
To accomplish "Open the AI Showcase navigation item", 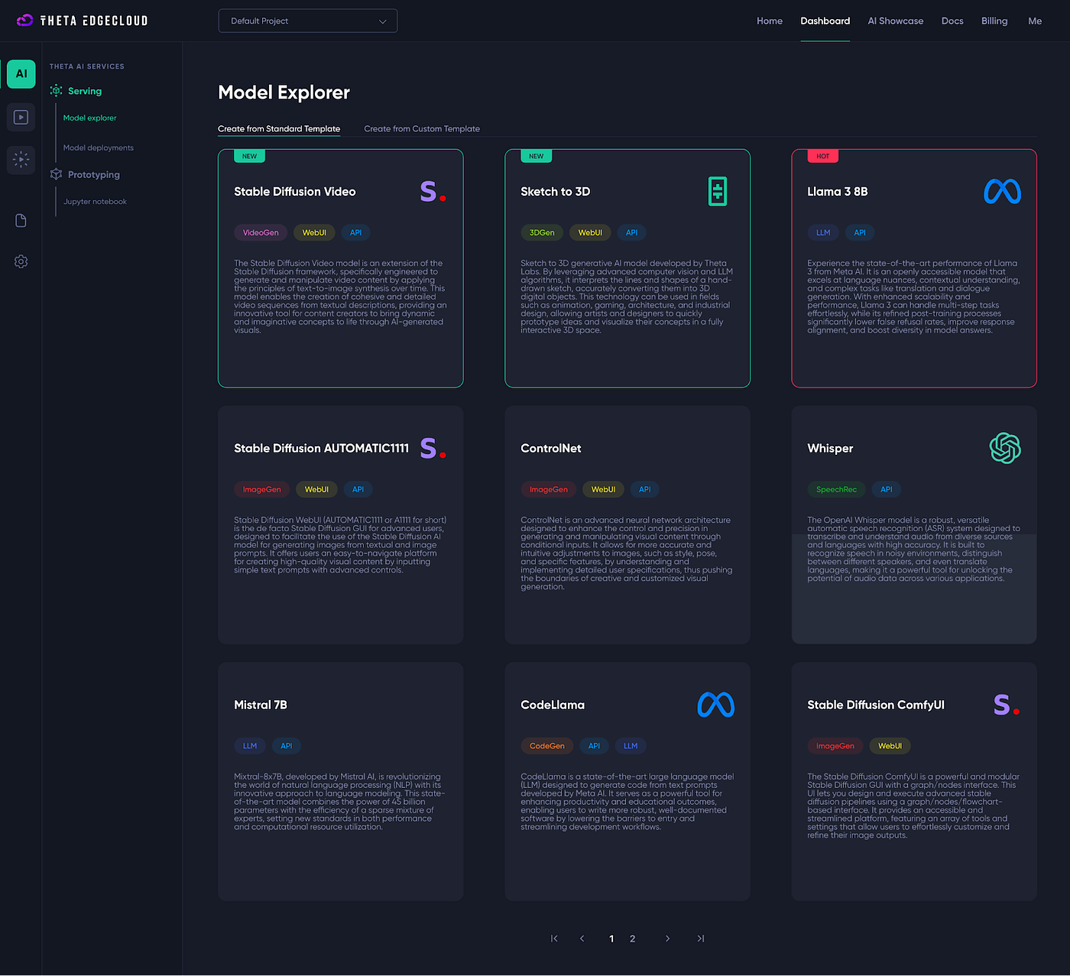I will [x=896, y=21].
